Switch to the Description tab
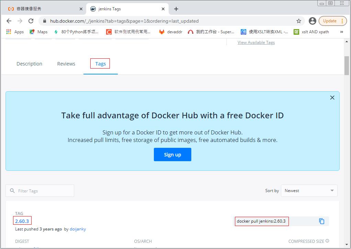The height and width of the screenshot is (249, 351). [x=29, y=64]
